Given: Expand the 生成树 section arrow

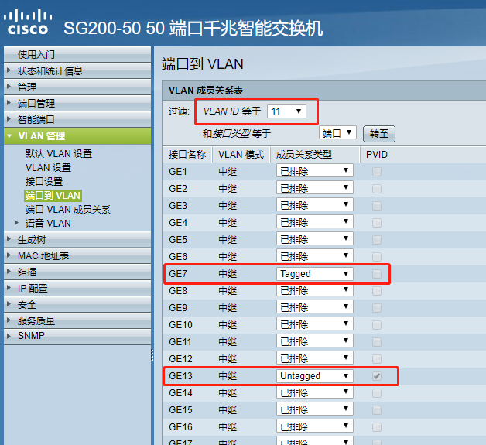Looking at the screenshot, I should pyautogui.click(x=9, y=239).
